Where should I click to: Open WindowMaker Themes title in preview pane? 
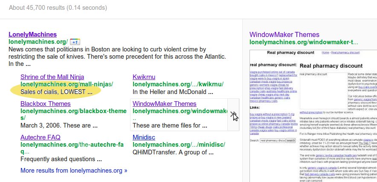click(284, 34)
